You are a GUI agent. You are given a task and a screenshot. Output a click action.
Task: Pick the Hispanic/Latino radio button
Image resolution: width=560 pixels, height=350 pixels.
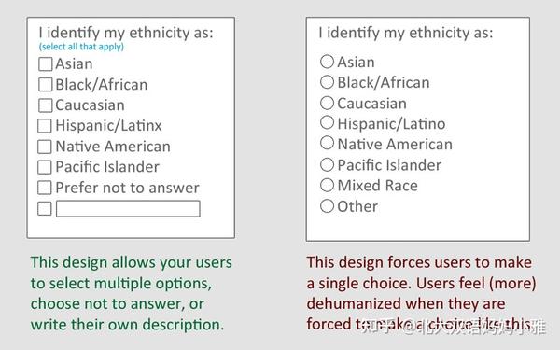tap(327, 122)
